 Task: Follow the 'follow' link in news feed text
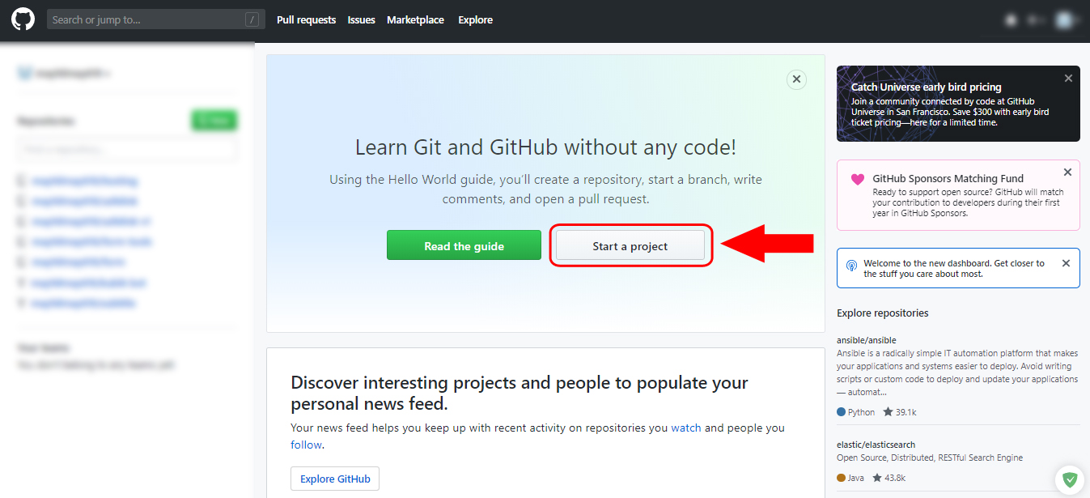pyautogui.click(x=306, y=445)
